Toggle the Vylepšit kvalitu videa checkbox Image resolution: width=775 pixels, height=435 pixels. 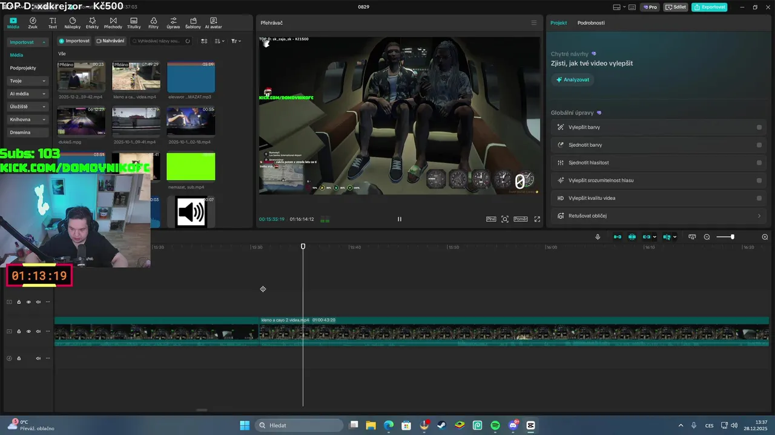click(x=759, y=198)
